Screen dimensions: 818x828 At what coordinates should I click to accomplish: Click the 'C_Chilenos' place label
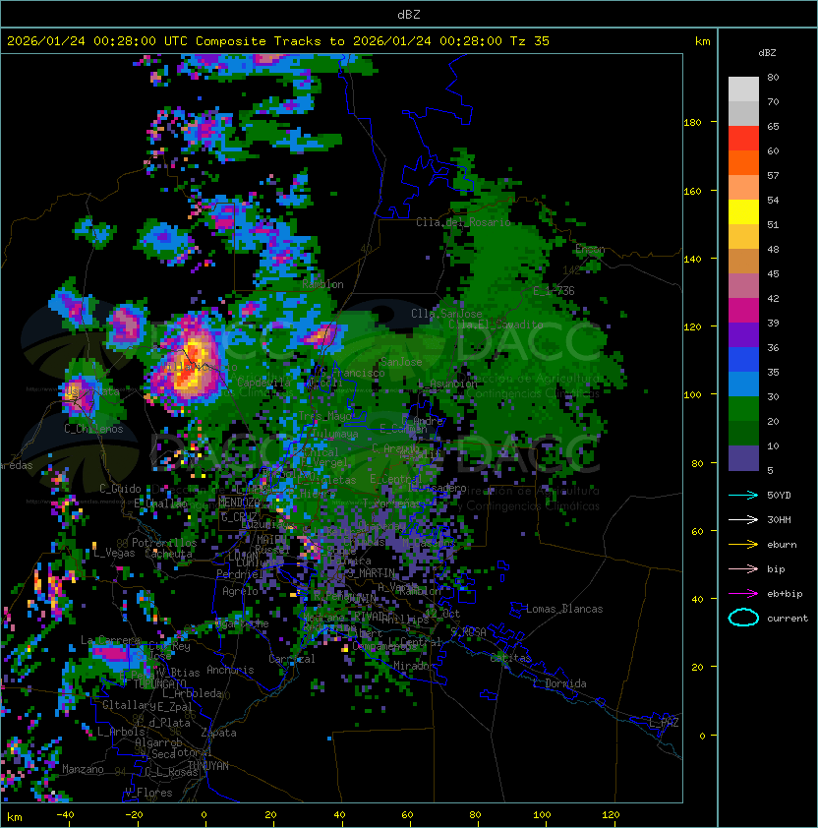pyautogui.click(x=93, y=429)
